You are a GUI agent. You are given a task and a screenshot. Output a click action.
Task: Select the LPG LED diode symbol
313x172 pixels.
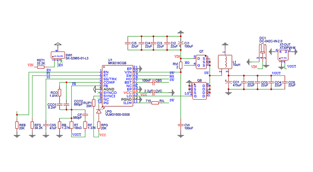tap(99, 111)
